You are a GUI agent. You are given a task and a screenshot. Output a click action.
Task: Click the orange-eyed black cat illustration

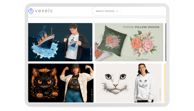[45, 83]
